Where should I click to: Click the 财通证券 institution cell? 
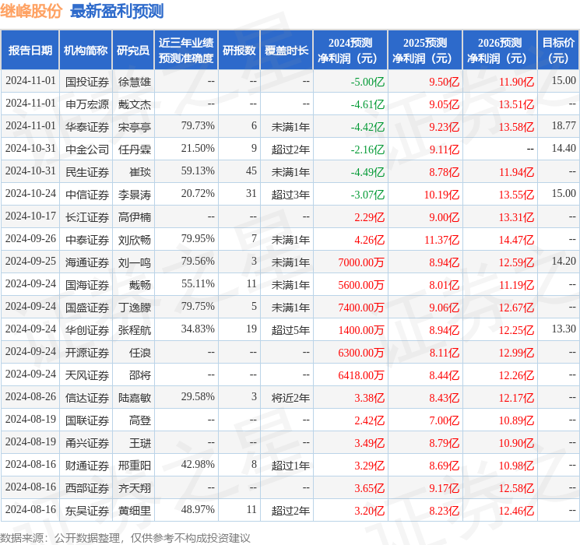(x=87, y=466)
